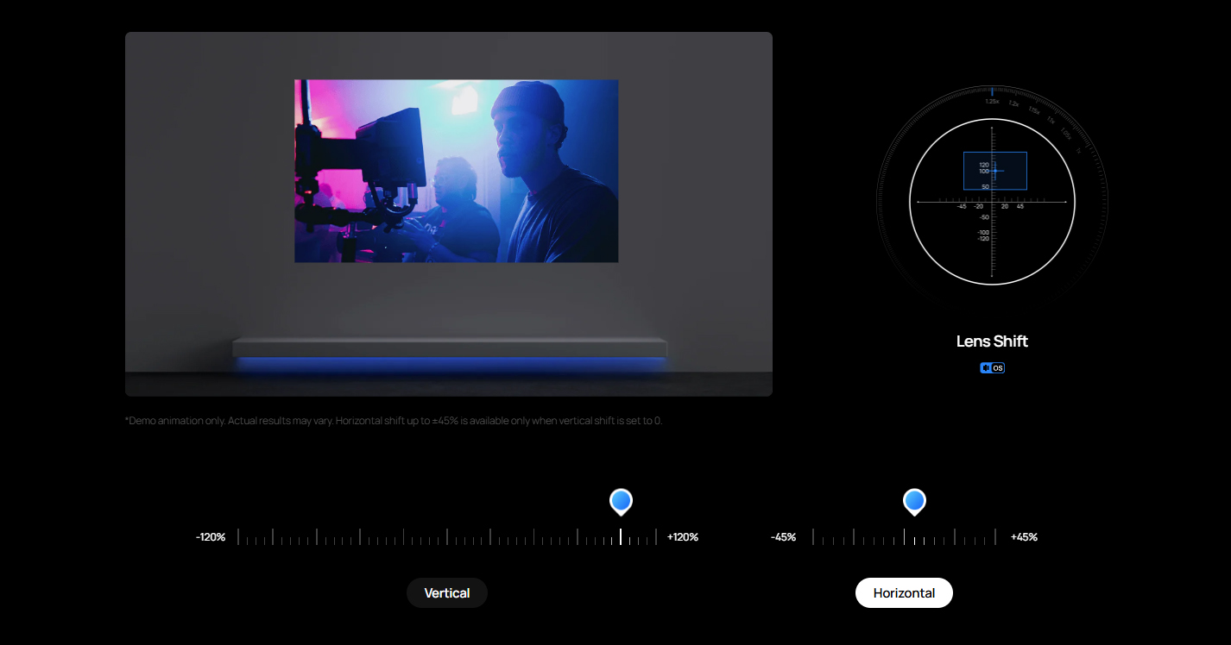
Task: Click the +120% vertical slider maximum label
Action: pyautogui.click(x=682, y=537)
